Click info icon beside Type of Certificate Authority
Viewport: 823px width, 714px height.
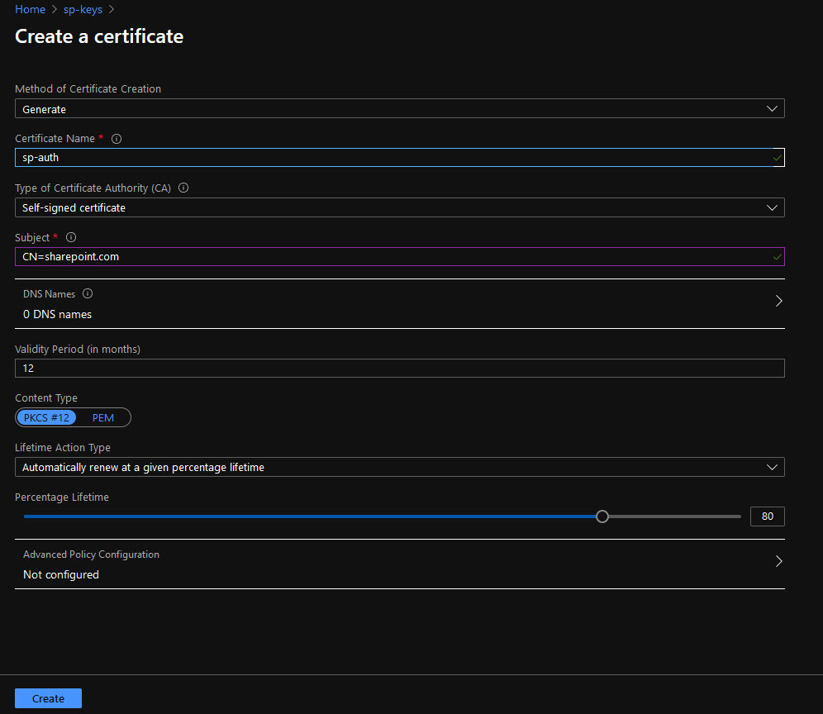point(183,188)
